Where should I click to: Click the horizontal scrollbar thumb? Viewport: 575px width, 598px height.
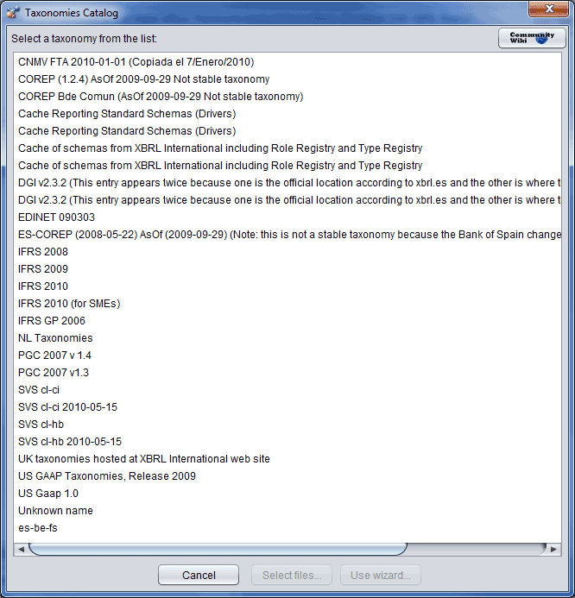point(218,549)
